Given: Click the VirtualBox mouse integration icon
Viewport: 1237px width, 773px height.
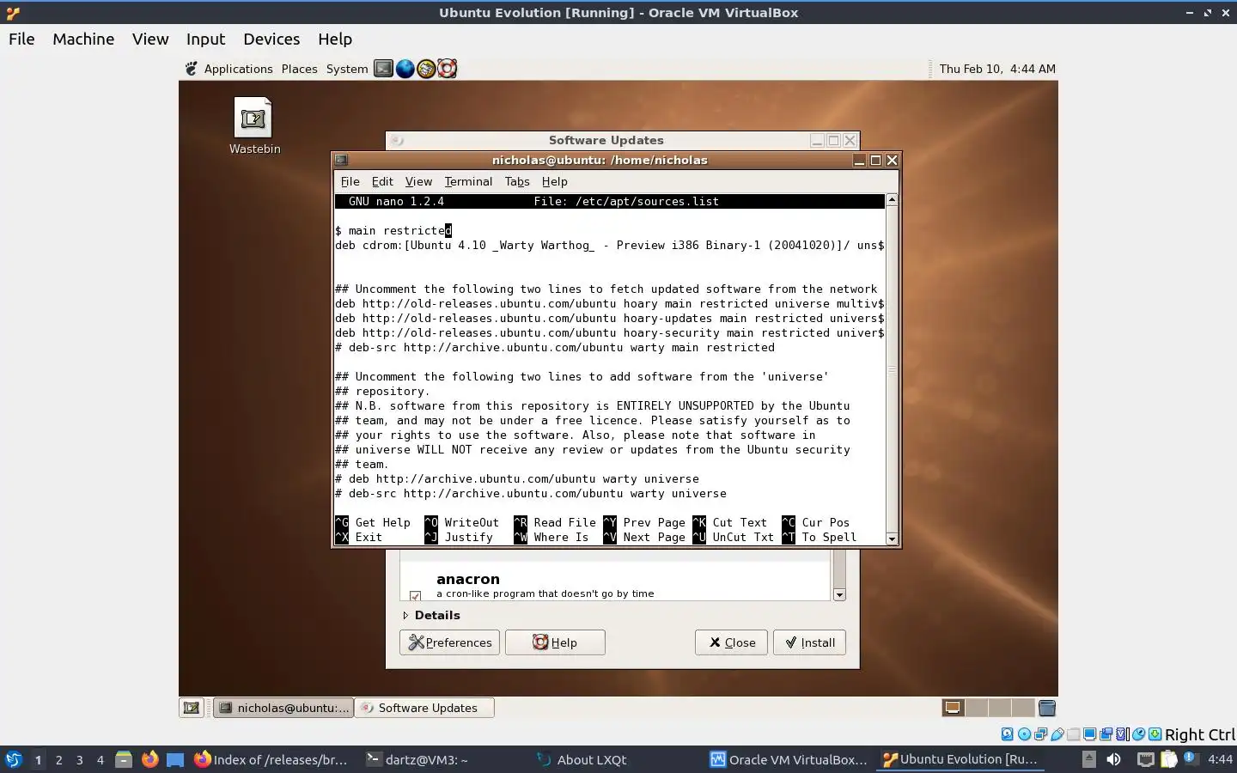Looking at the screenshot, I should tap(1138, 734).
